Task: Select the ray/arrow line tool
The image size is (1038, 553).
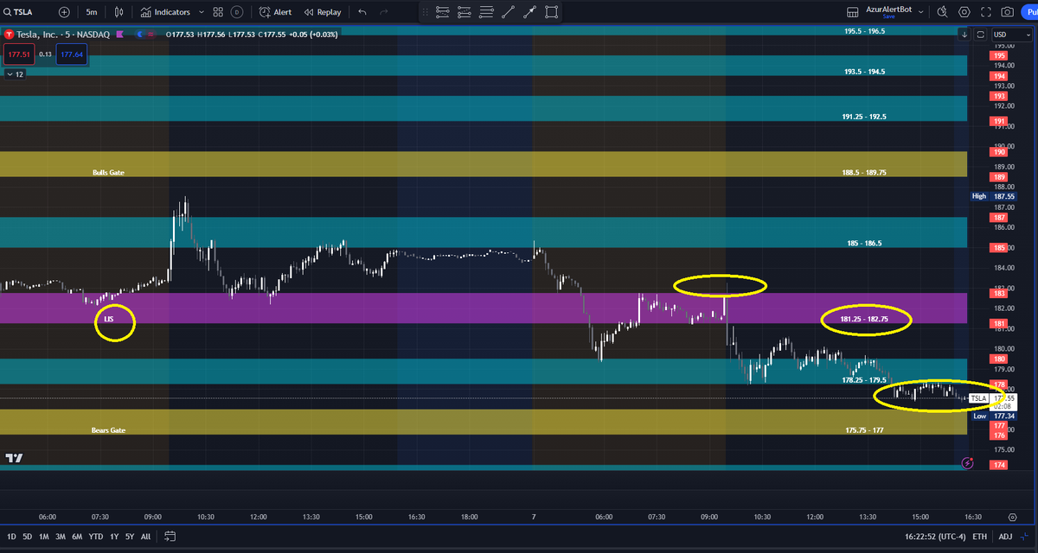Action: (x=529, y=12)
